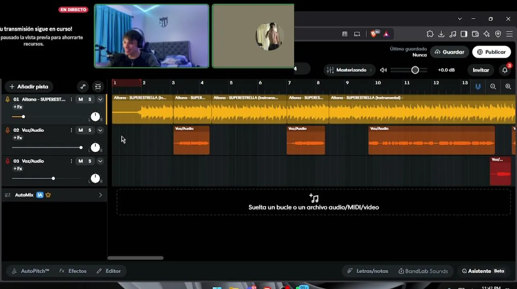The width and height of the screenshot is (517, 289).
Task: Open the browser downloads icon
Action: 441,34
